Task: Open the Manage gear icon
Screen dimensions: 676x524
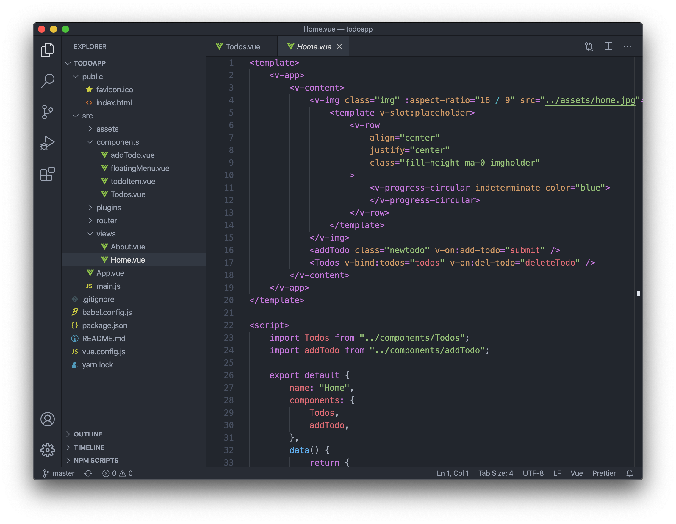Action: 47,450
